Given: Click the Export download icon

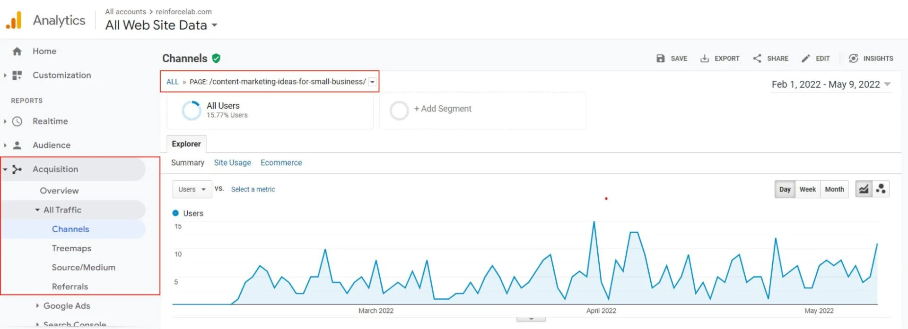Looking at the screenshot, I should pos(705,58).
